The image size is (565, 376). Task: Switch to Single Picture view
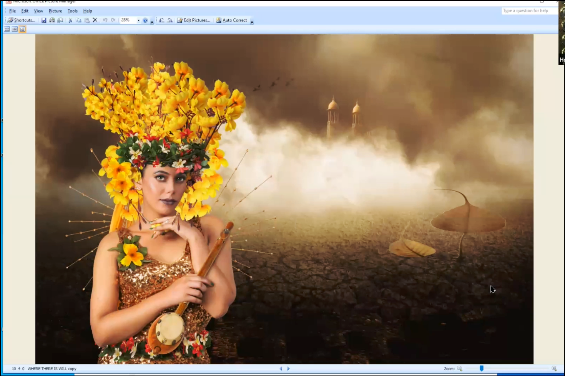22,29
